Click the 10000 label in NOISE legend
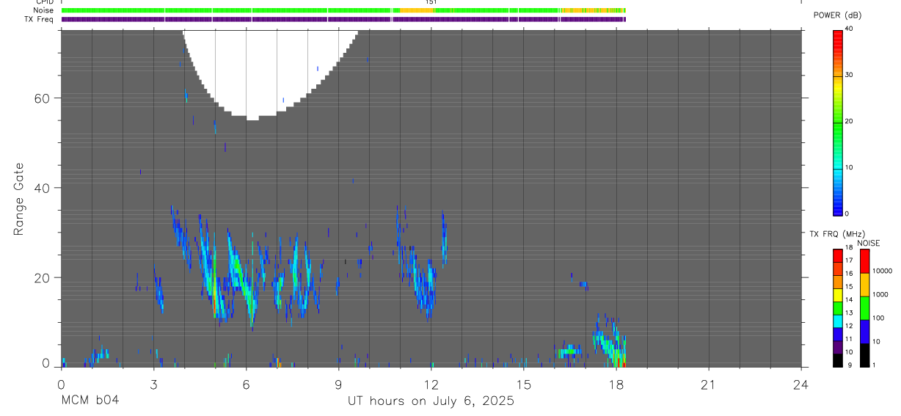Image resolution: width=901 pixels, height=416 pixels. [883, 271]
